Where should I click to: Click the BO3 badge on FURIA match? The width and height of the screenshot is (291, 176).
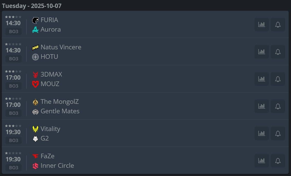click(14, 32)
